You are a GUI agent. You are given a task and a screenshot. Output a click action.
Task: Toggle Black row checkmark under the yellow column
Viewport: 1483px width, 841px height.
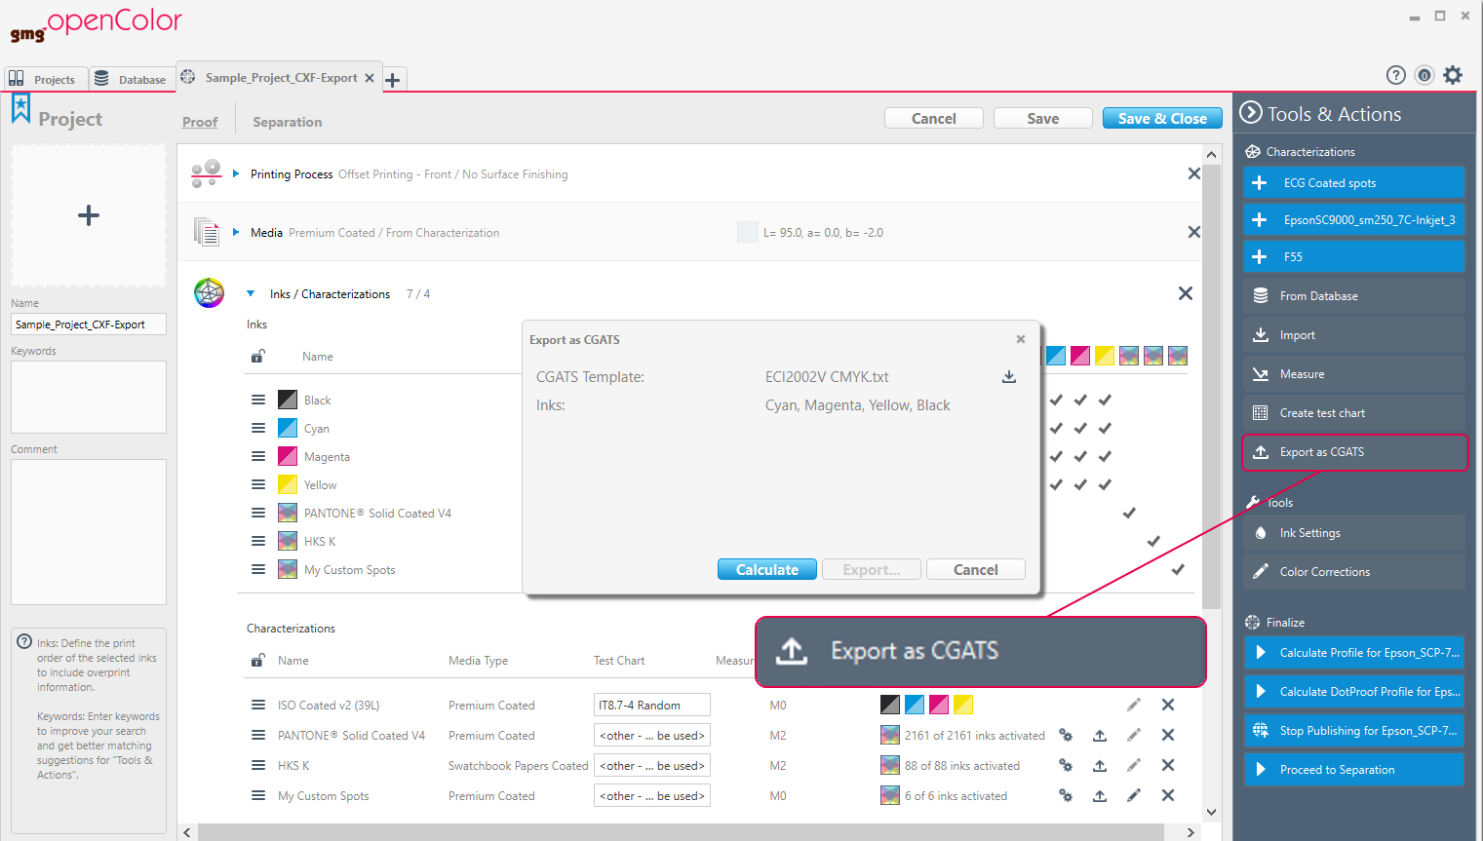coord(1105,400)
